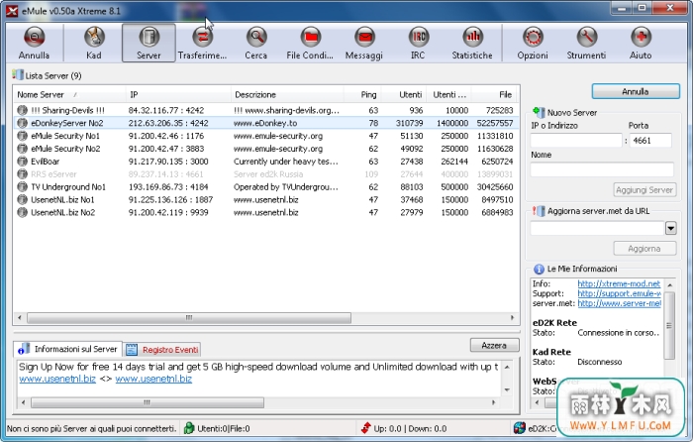Click the icon of TV Underground No1 row
The image size is (693, 442).
point(22,186)
